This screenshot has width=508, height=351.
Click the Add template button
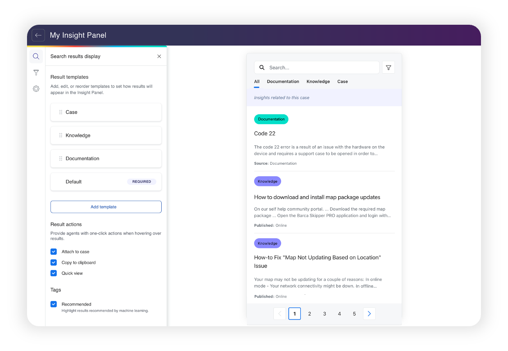(x=106, y=207)
